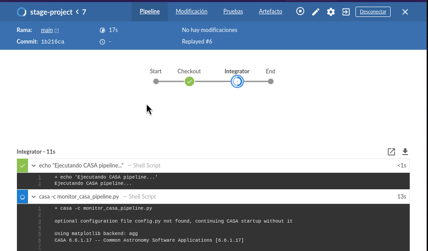Open Integrator log in new window

391,152
